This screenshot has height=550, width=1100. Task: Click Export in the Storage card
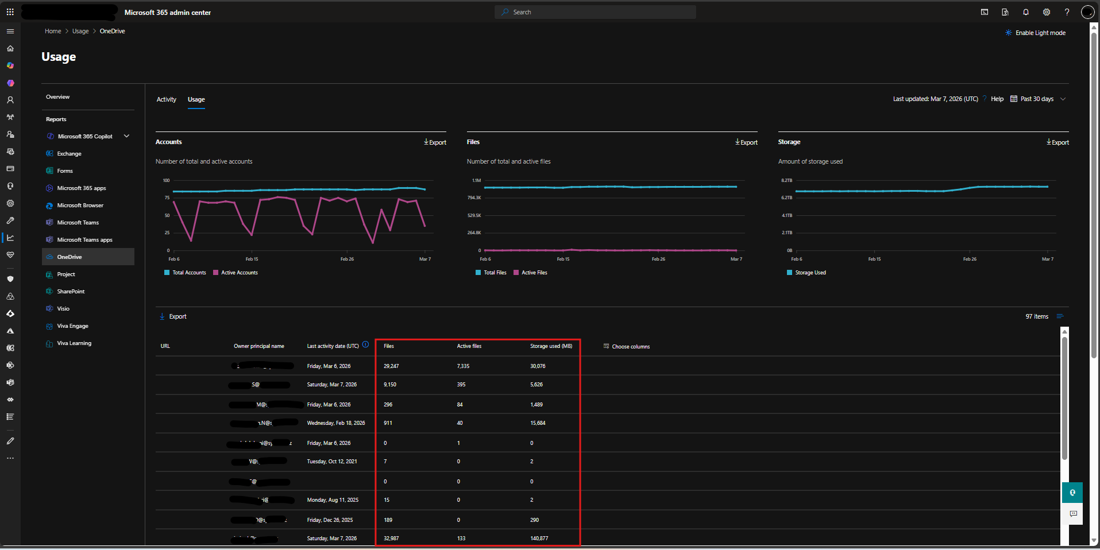point(1057,142)
